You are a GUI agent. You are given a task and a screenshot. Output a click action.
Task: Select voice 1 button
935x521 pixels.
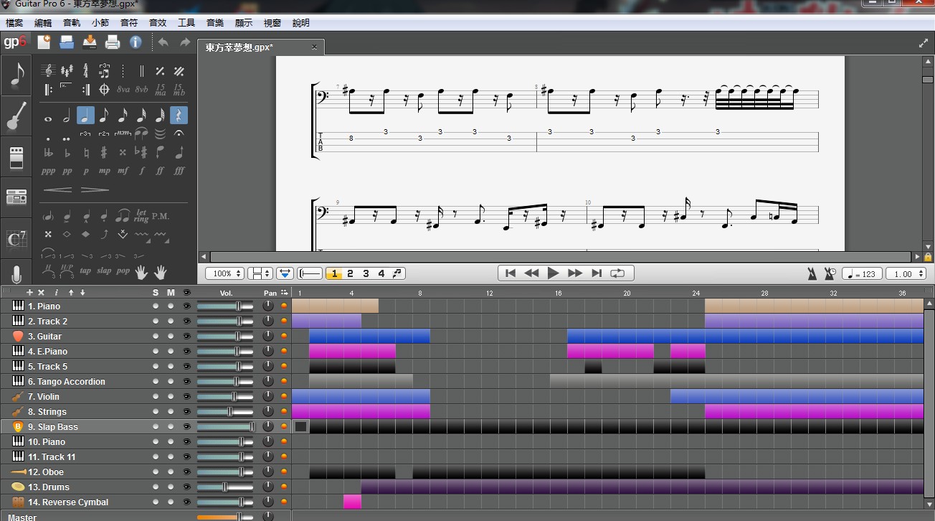pyautogui.click(x=334, y=273)
